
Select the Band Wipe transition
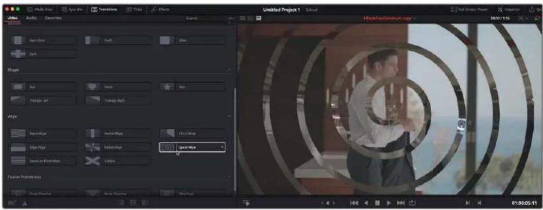43,133
